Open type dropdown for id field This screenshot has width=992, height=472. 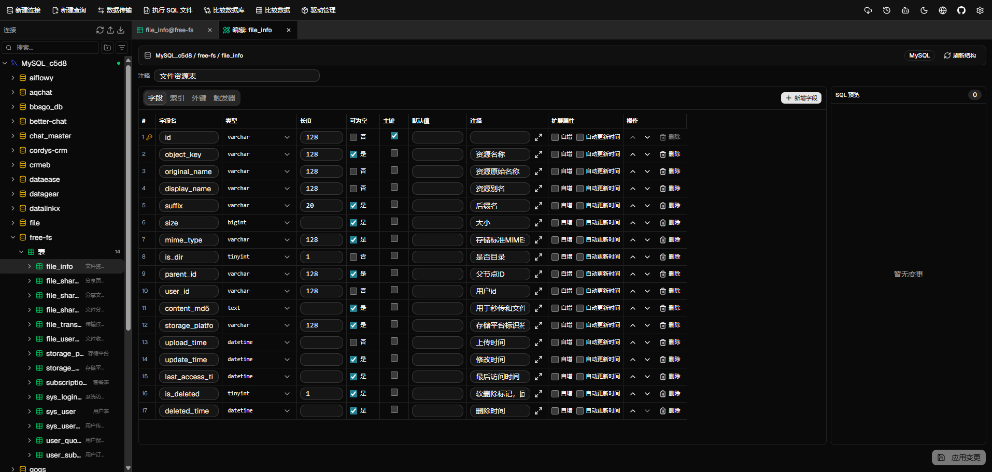click(x=259, y=137)
